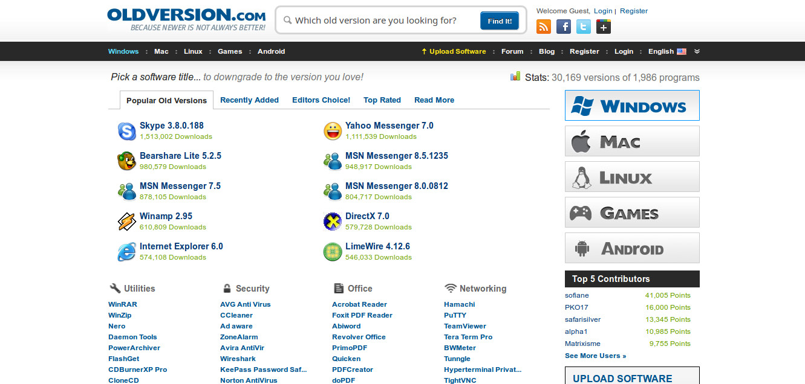Click the Office document icon
The image size is (805, 384).
point(339,288)
